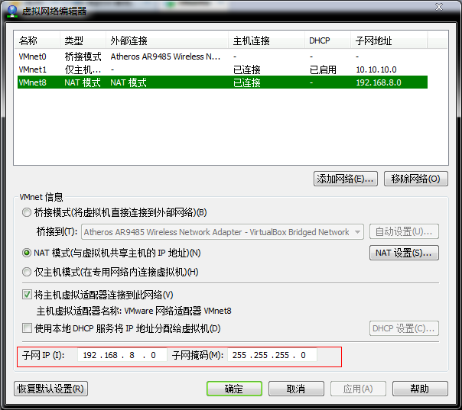Open 帮助 button
This screenshot has width=462, height=410.
pos(420,389)
